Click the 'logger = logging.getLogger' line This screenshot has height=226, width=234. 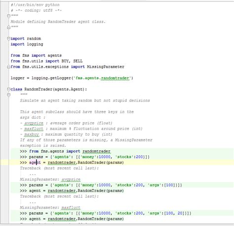[72, 78]
